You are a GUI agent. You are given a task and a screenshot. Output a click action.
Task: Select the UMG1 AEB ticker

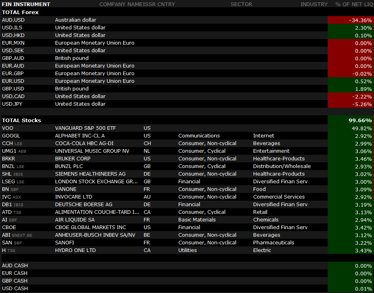pos(14,151)
